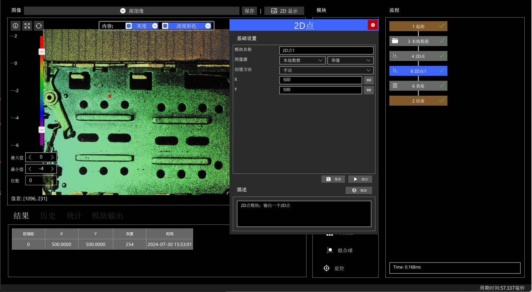Click the fit-to-view expand icon
The width and height of the screenshot is (532, 292).
point(27,26)
